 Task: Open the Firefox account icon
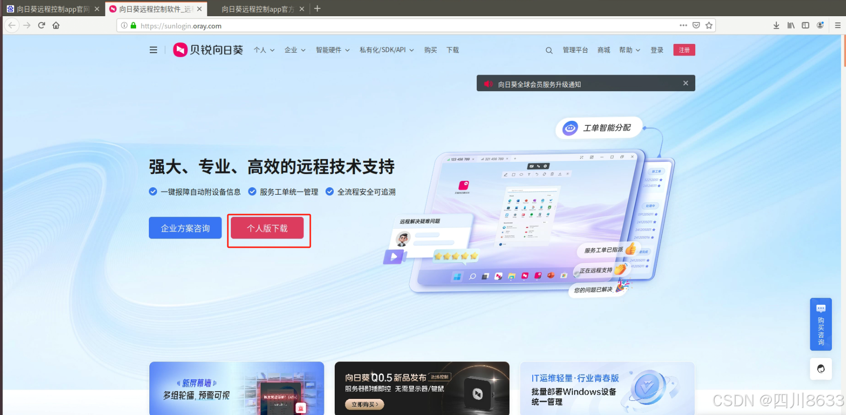(x=820, y=25)
